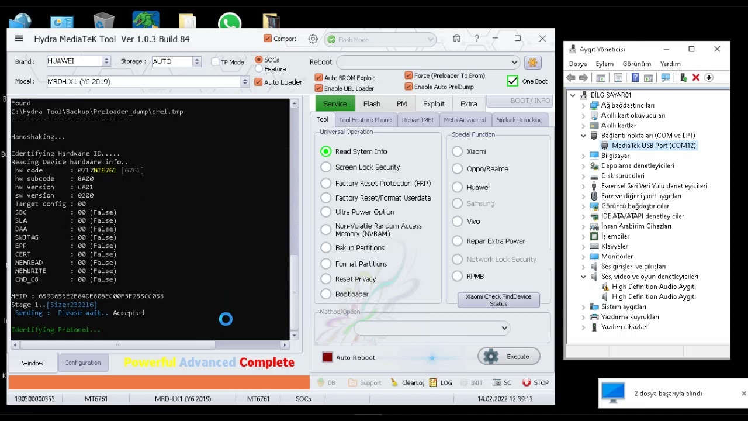This screenshot has height=421, width=748.
Task: Click the ClearLog icon
Action: (x=407, y=382)
